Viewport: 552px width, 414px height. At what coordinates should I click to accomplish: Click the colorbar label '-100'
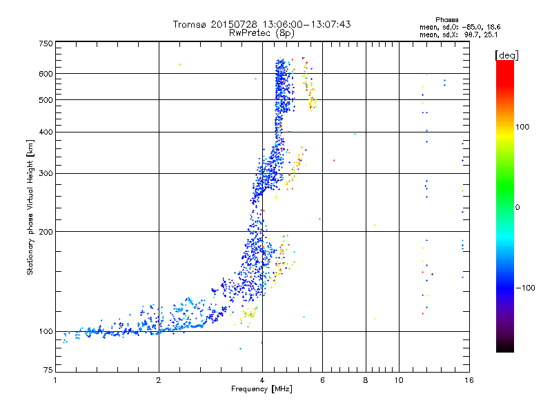526,288
